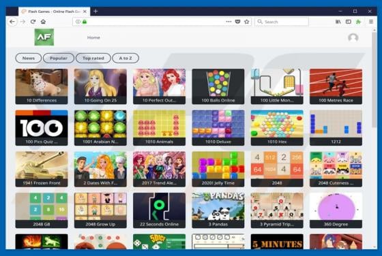Open the 3 Pyramid Trip... game
Image resolution: width=382 pixels, height=256 pixels.
(277, 210)
